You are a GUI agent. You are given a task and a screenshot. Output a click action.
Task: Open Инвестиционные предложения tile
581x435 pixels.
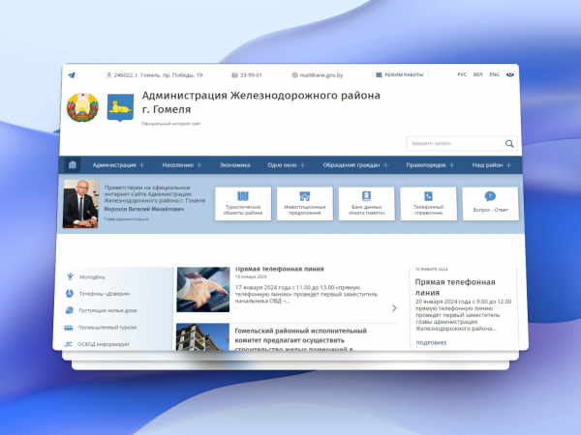[x=305, y=204]
